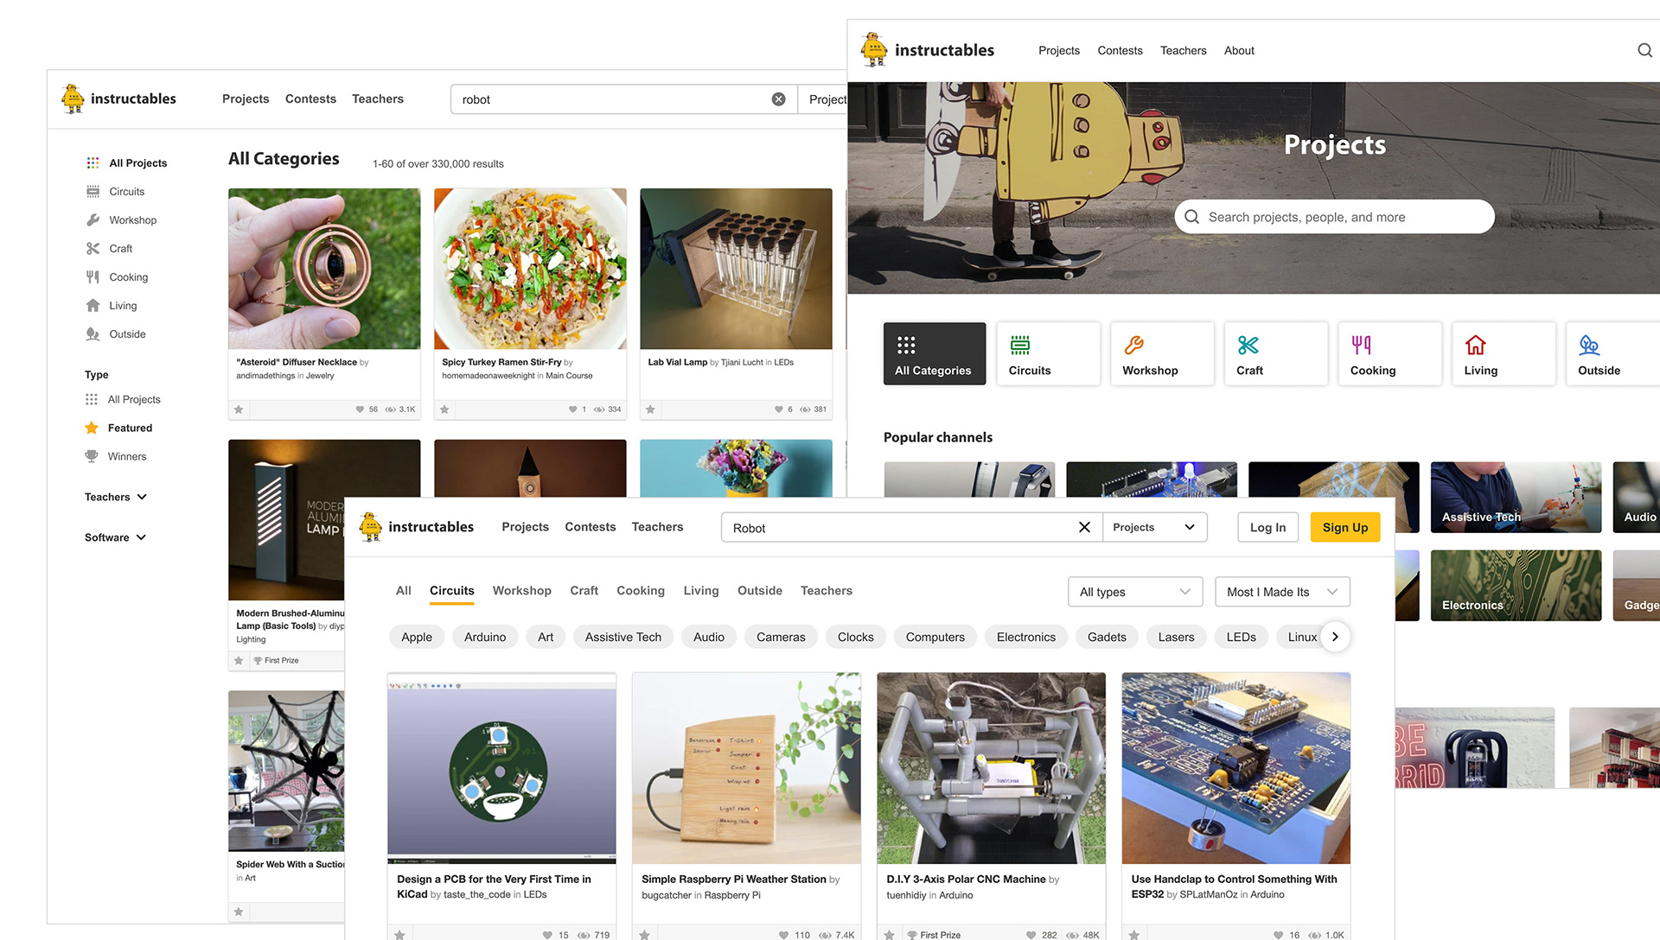The width and height of the screenshot is (1660, 940).
Task: Open Teachers link in the left window header
Action: (x=378, y=98)
